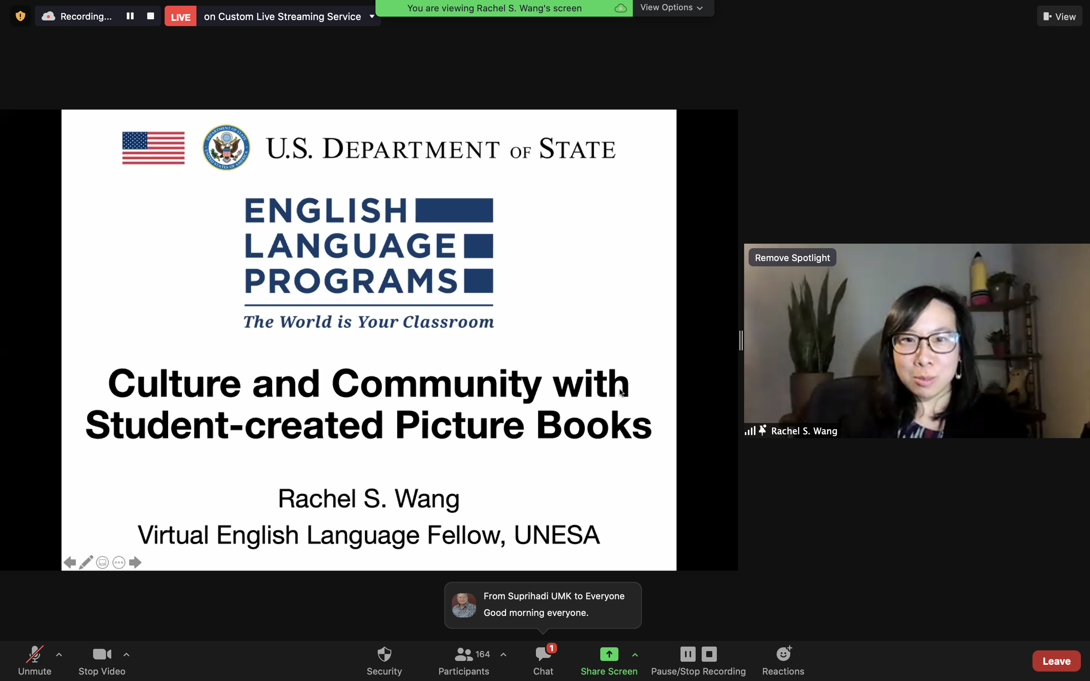Image resolution: width=1090 pixels, height=681 pixels.
Task: Open the View layout button
Action: click(1059, 16)
